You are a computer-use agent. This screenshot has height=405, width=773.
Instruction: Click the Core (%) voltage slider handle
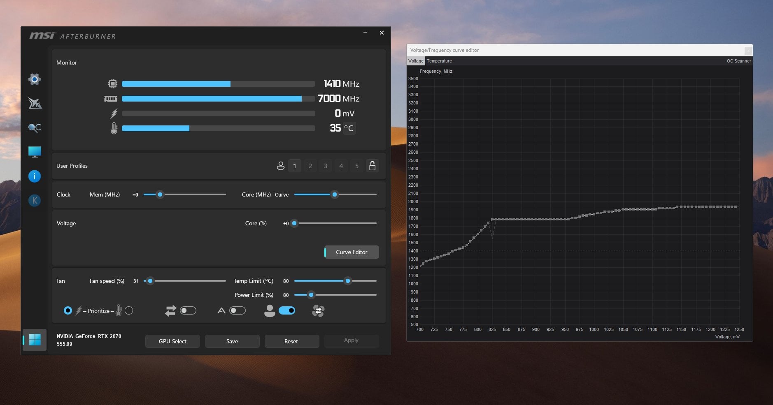coord(294,223)
